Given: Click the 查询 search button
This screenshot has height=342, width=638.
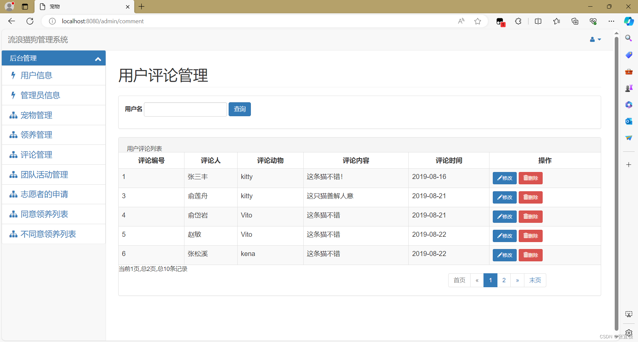Looking at the screenshot, I should pyautogui.click(x=240, y=109).
